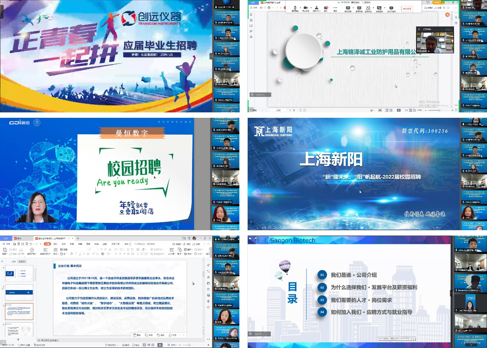
Task: Start slideshow with the play icon in status bar
Action: tap(160, 345)
